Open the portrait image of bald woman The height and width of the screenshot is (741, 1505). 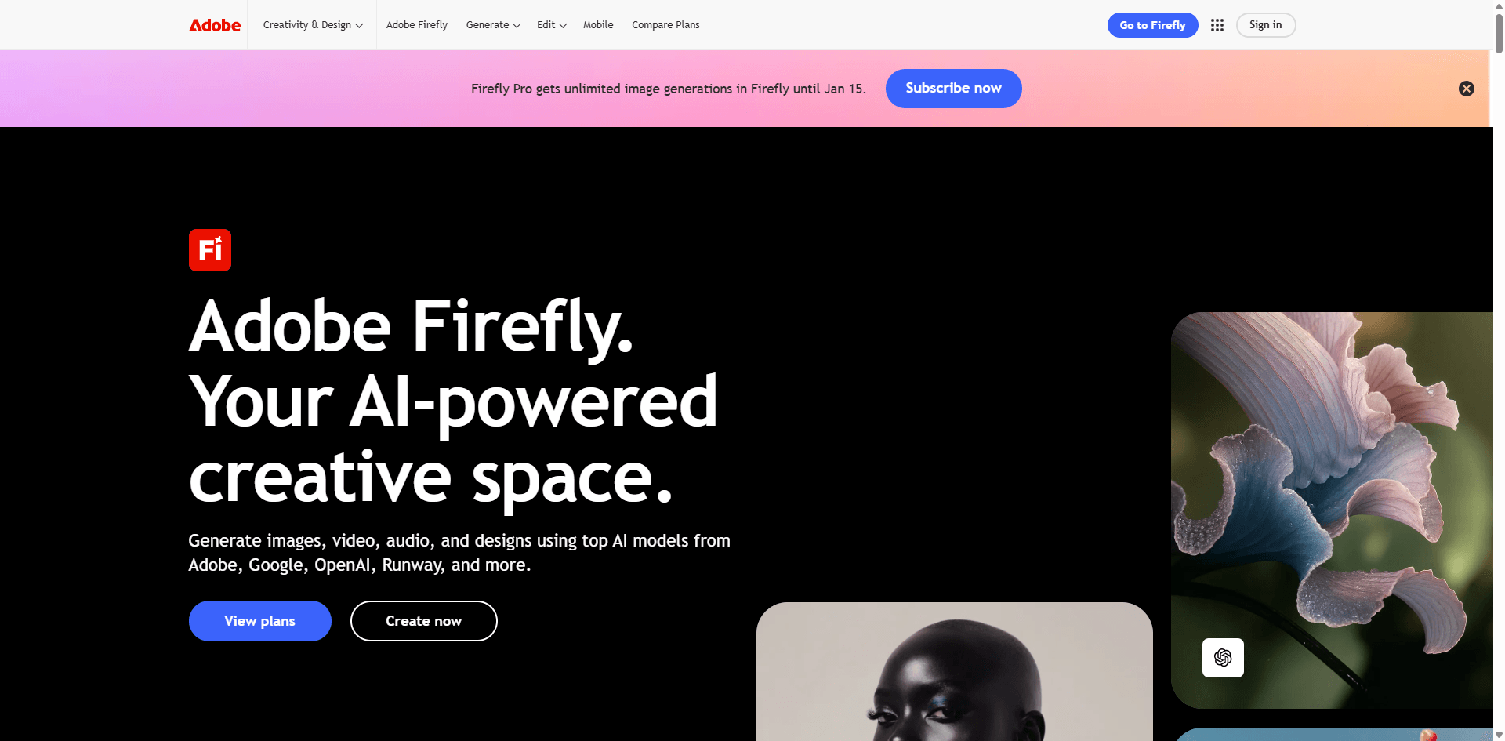[955, 672]
